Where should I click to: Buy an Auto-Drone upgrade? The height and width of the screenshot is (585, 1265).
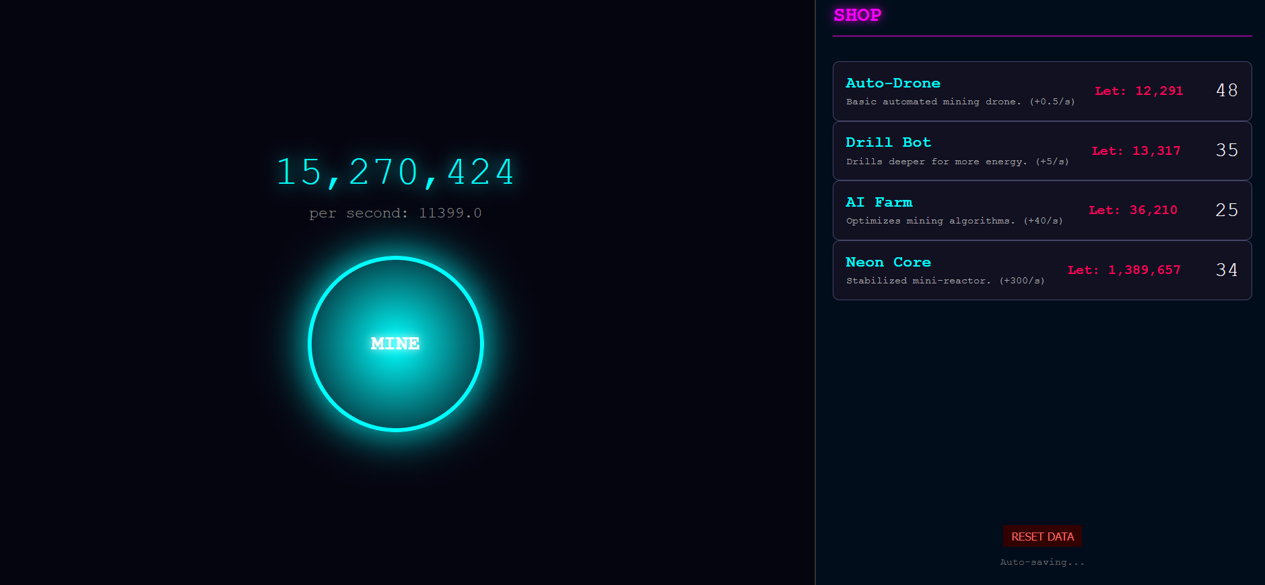coord(1042,92)
